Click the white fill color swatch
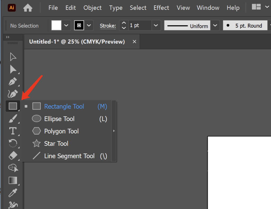271x209 pixels. 56,26
